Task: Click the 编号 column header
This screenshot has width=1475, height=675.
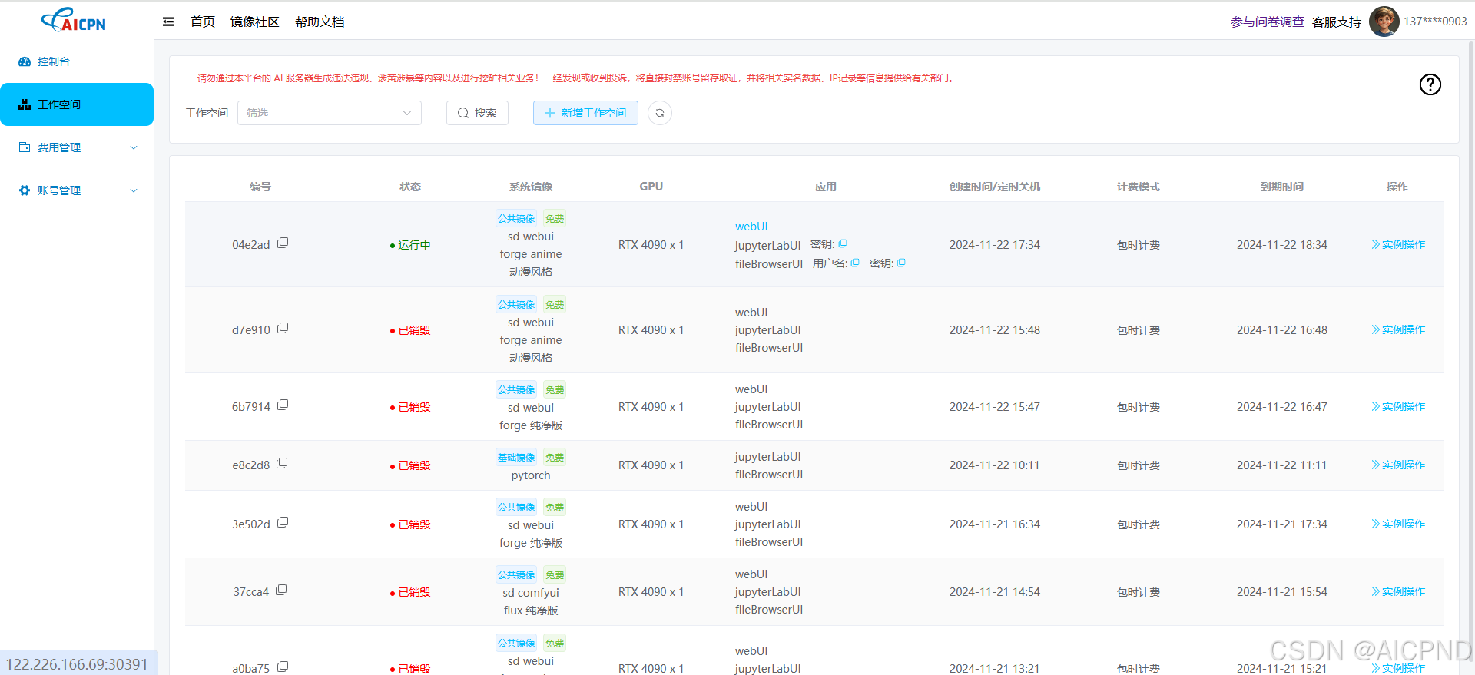Action: point(260,187)
